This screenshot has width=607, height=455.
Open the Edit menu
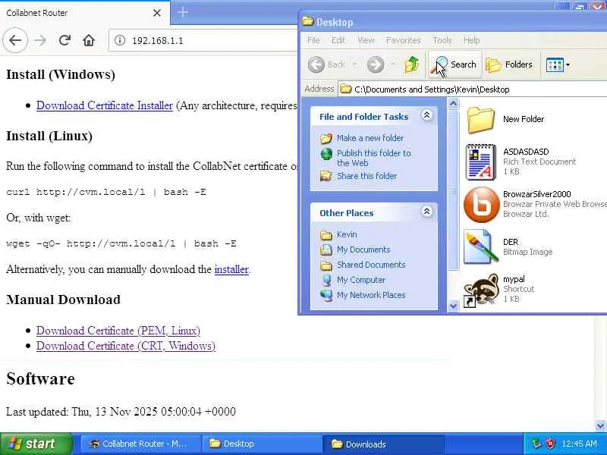[338, 40]
